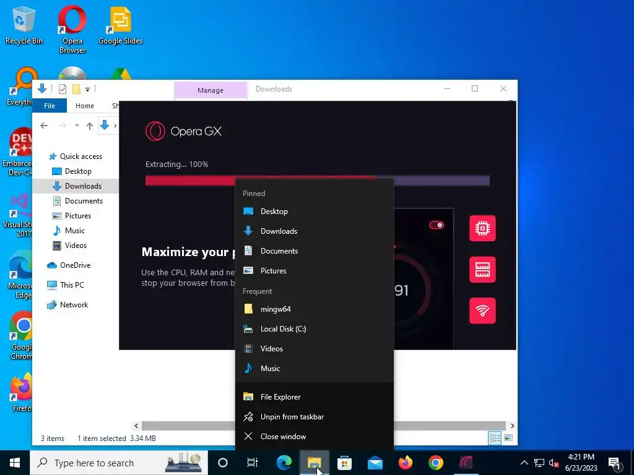634x475 pixels.
Task: Click horizontal scrollbar left arrow
Action: (136, 426)
